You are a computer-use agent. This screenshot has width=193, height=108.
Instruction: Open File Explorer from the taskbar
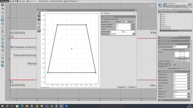(27, 106)
